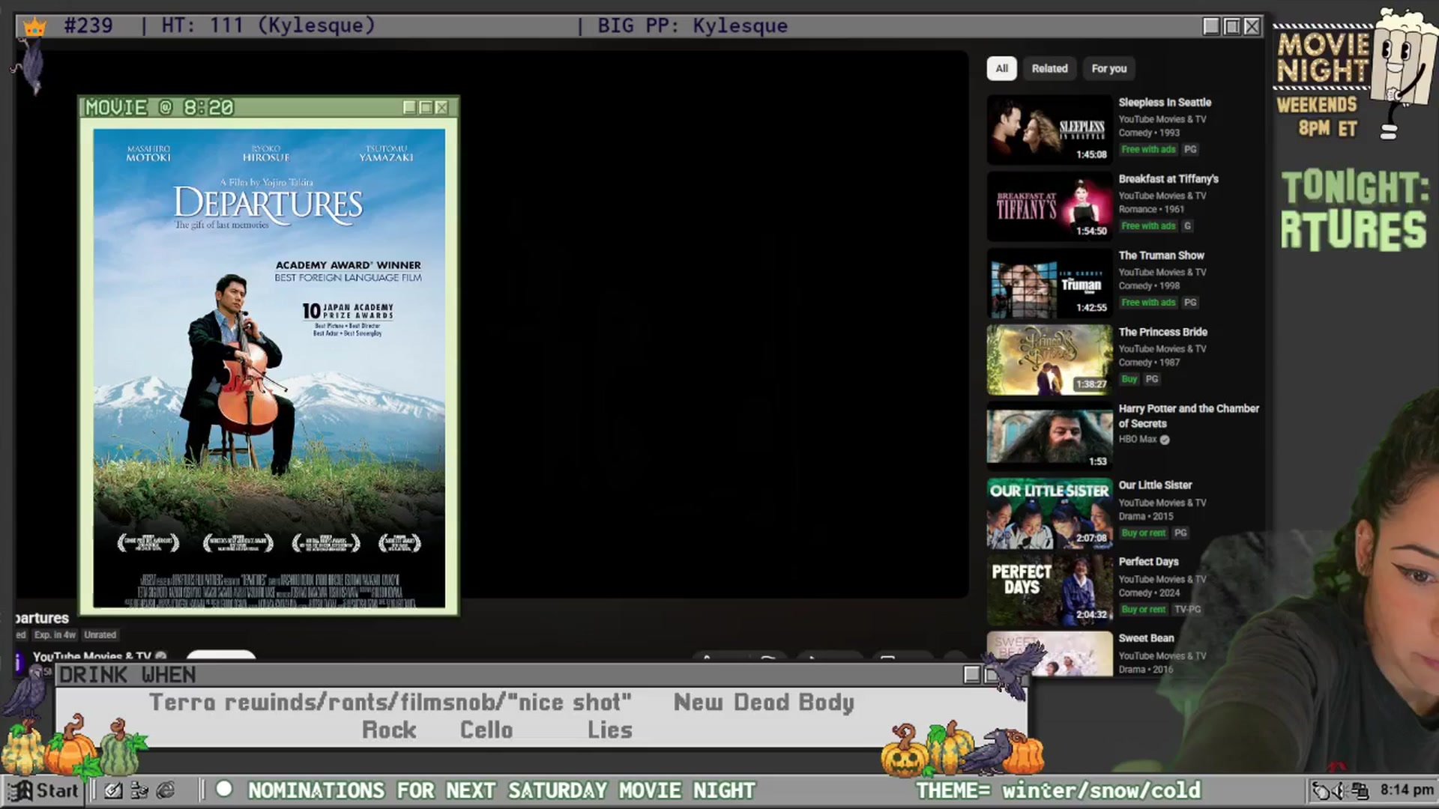Screen dimensions: 1439x809
Task: Select the All filter chip
Action: [1001, 68]
